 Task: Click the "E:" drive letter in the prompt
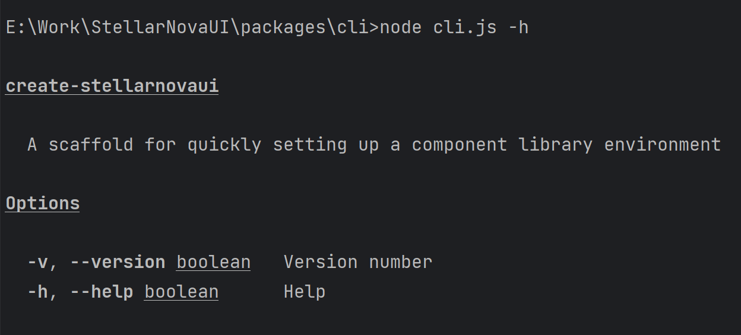click(x=16, y=28)
